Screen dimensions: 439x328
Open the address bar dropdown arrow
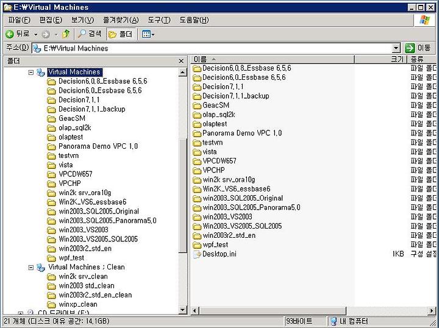coord(396,48)
